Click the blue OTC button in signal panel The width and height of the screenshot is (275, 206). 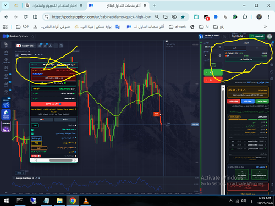pos(248,101)
